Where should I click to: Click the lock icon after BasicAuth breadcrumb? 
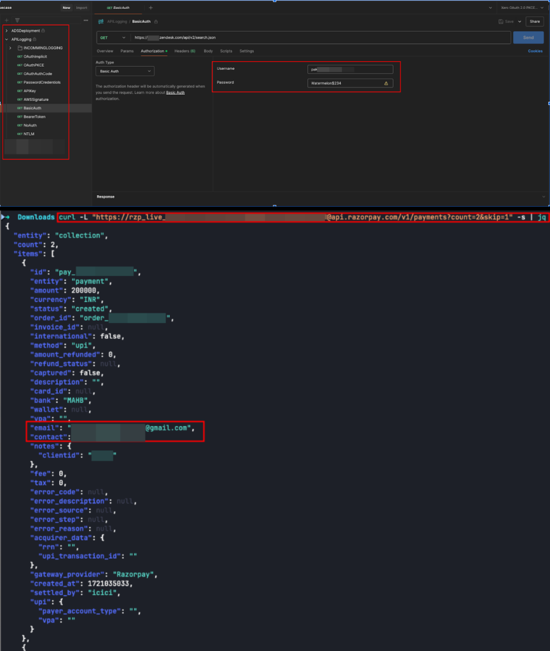(156, 22)
